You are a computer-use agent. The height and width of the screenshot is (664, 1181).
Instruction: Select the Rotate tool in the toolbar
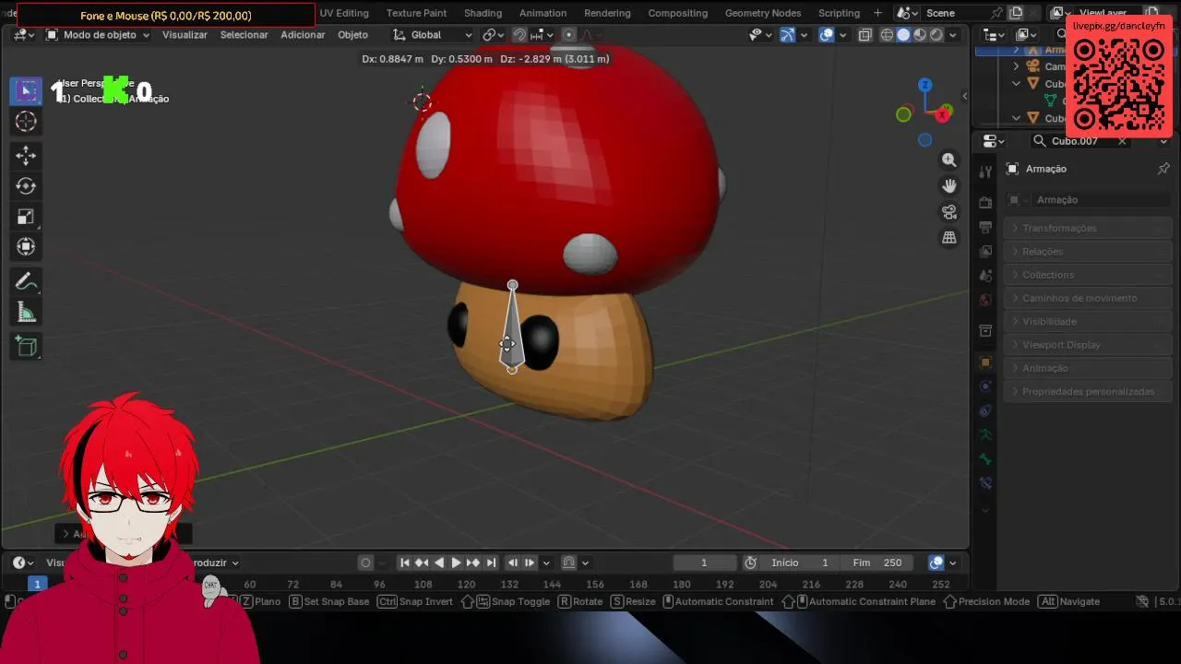(x=26, y=186)
